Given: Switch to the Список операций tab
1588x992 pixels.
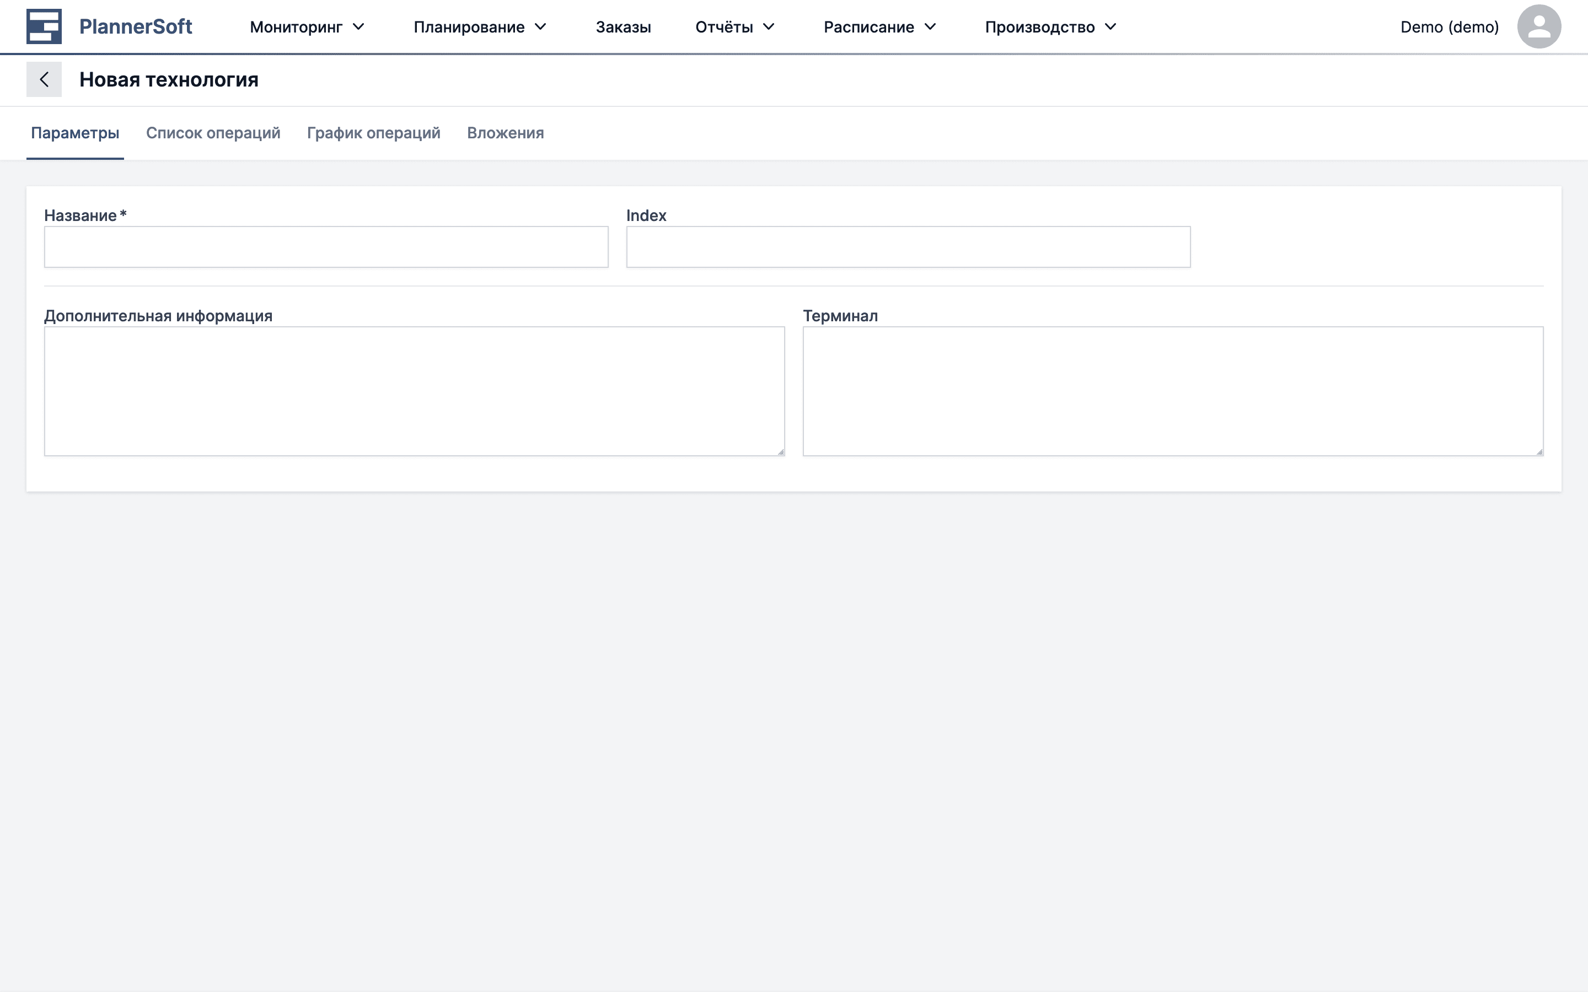Looking at the screenshot, I should [x=214, y=133].
